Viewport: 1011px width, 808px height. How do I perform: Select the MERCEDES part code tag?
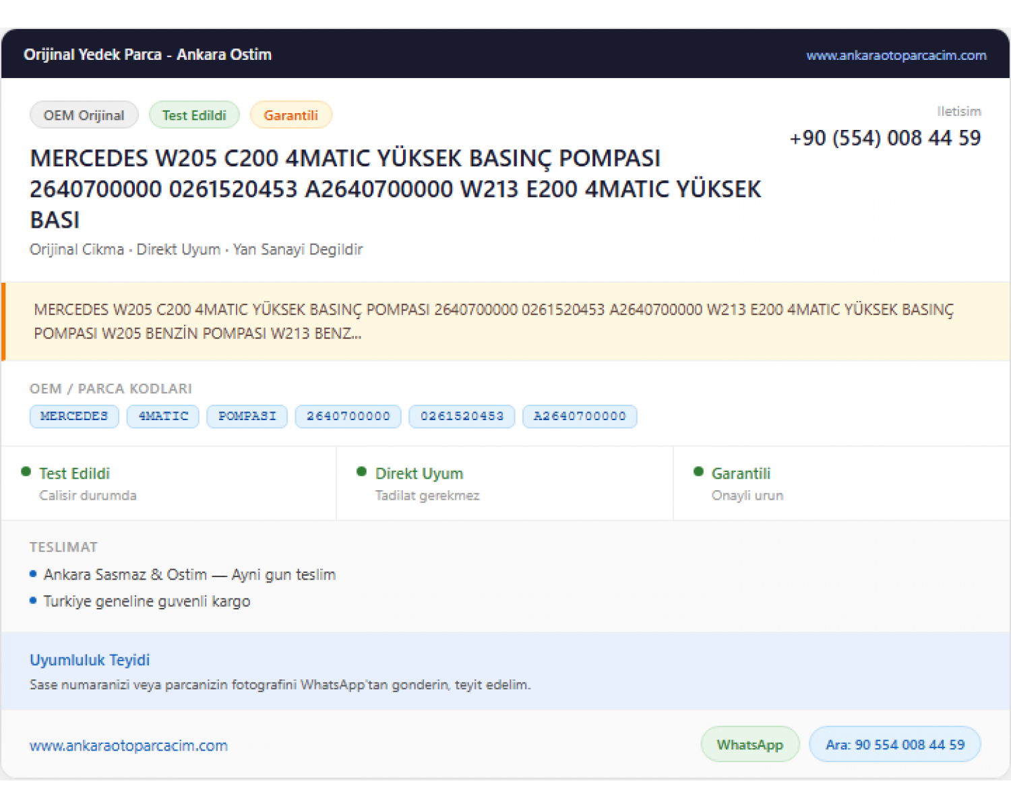point(74,416)
